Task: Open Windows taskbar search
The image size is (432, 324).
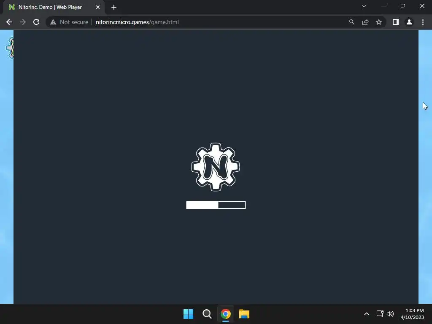Action: (207, 314)
